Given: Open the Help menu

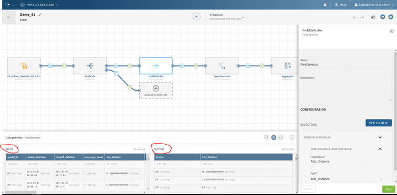Looking at the screenshot, I should coord(341,5).
